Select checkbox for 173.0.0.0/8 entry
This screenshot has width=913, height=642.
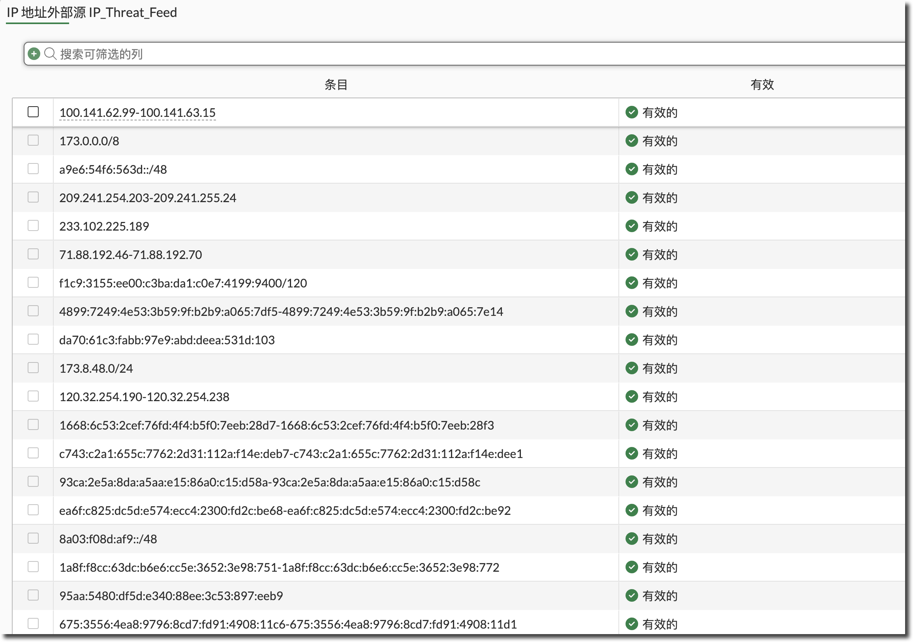tap(34, 140)
